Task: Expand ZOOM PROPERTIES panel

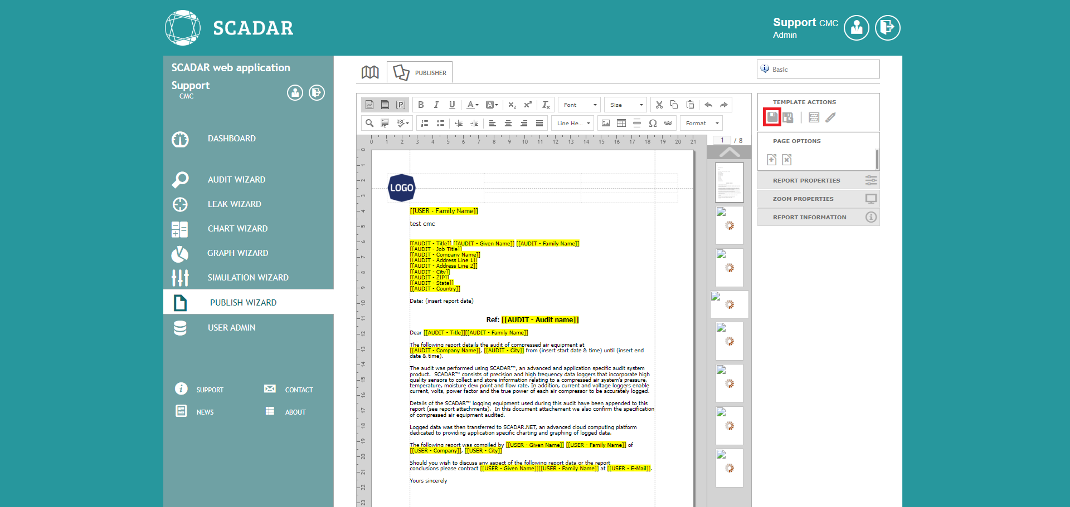Action: click(818, 199)
